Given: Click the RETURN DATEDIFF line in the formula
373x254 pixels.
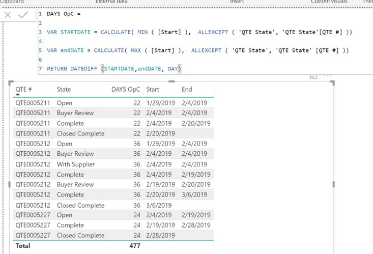Looking at the screenshot, I should (114, 69).
